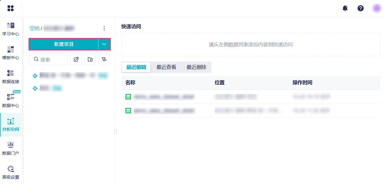Toggle the batch select checkbox icon
384x184 pixels.
coord(76,59)
